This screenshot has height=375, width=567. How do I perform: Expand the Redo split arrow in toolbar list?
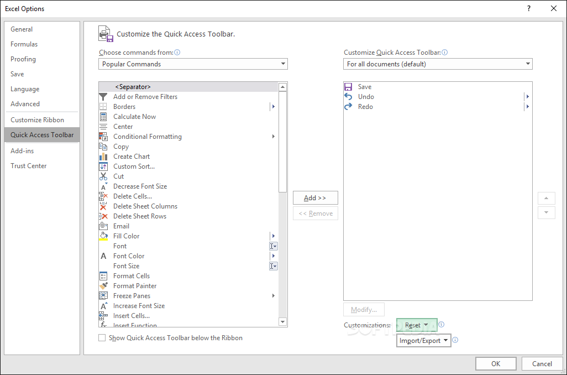pyautogui.click(x=528, y=106)
